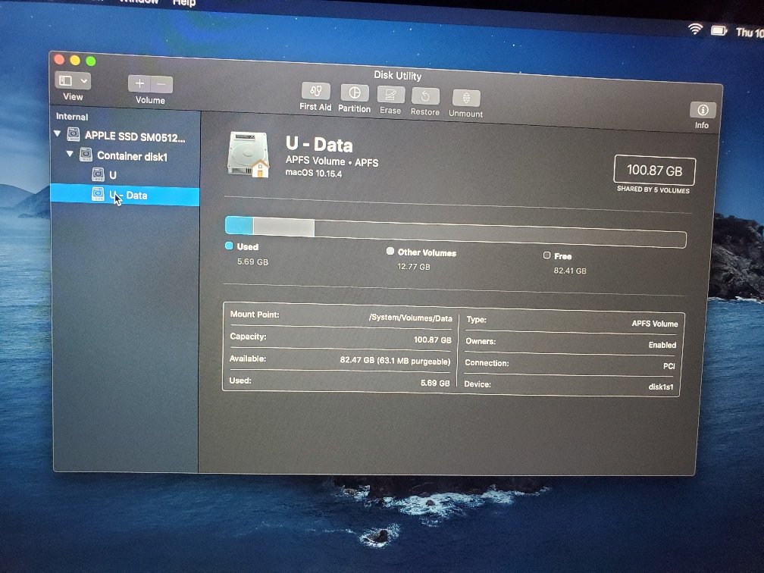Select the Restore toolbar icon
The height and width of the screenshot is (573, 764).
pos(425,96)
